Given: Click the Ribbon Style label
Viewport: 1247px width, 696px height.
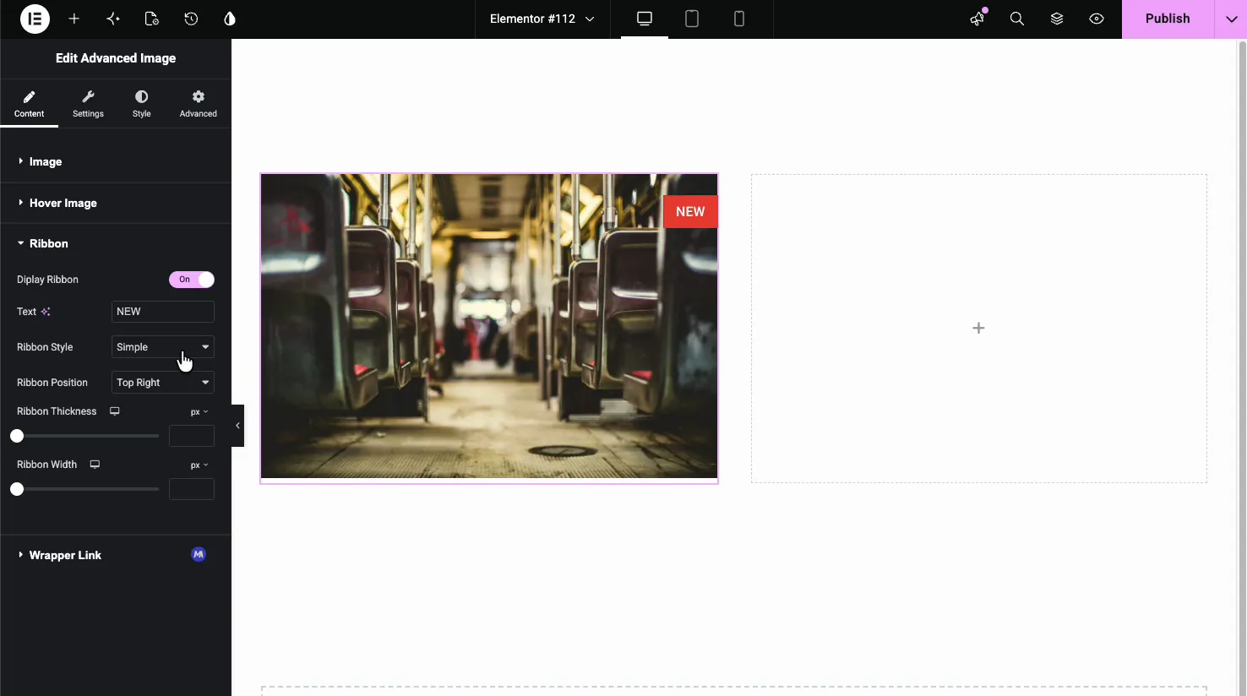Looking at the screenshot, I should [45, 347].
